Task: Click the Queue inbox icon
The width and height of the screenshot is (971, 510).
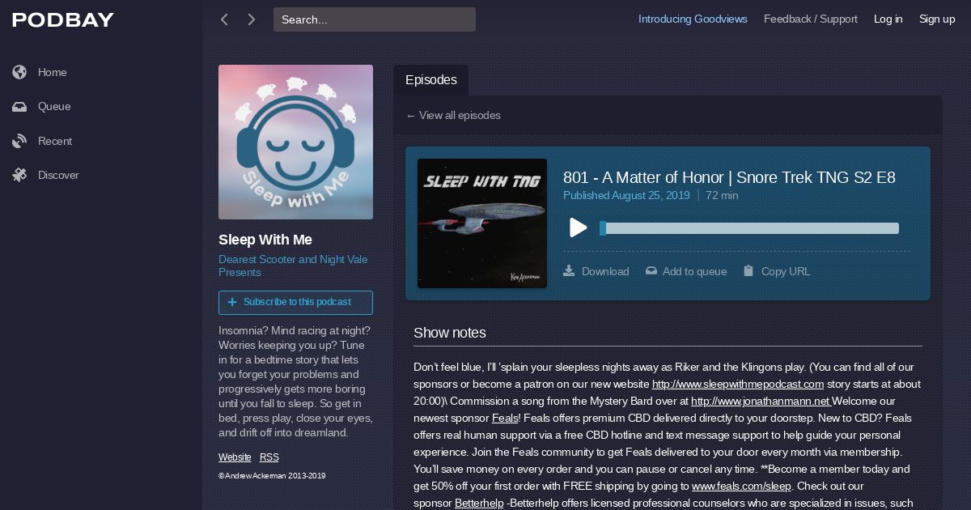Action: [19, 106]
